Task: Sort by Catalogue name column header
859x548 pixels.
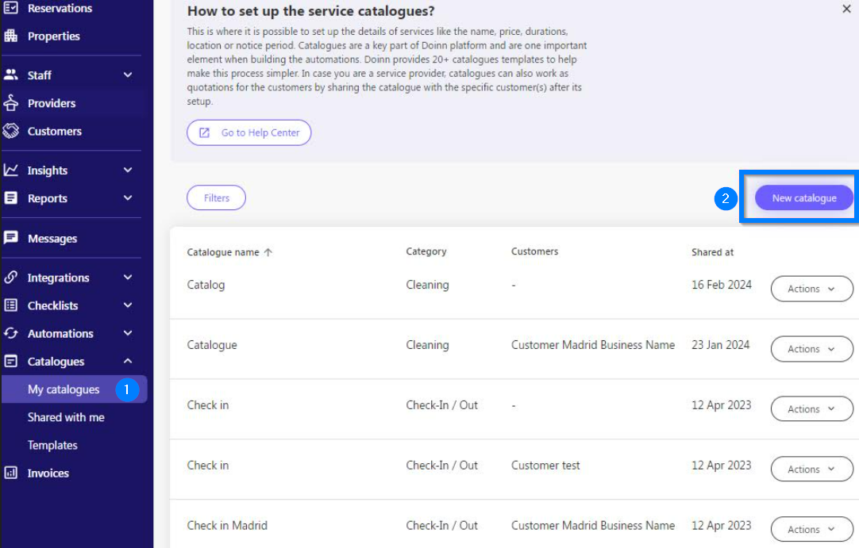Action: pos(223,252)
